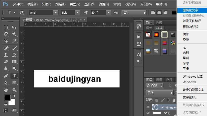The image size is (207, 116).
Task: Hide the baidujingyan text layer
Action: [x=148, y=107]
